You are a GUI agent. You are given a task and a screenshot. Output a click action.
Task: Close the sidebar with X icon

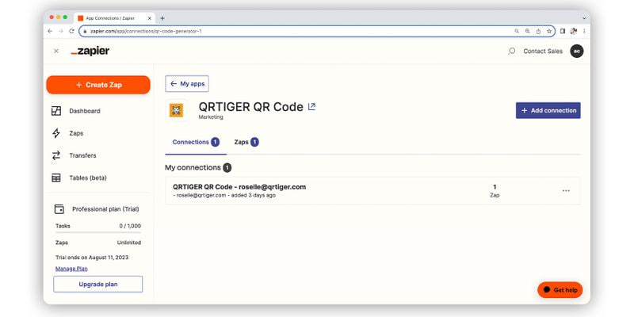(56, 51)
